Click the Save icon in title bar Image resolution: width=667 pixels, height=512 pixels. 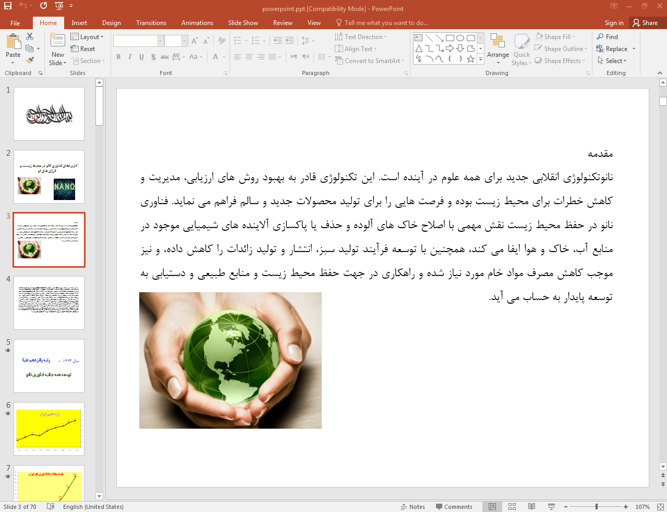click(x=8, y=6)
